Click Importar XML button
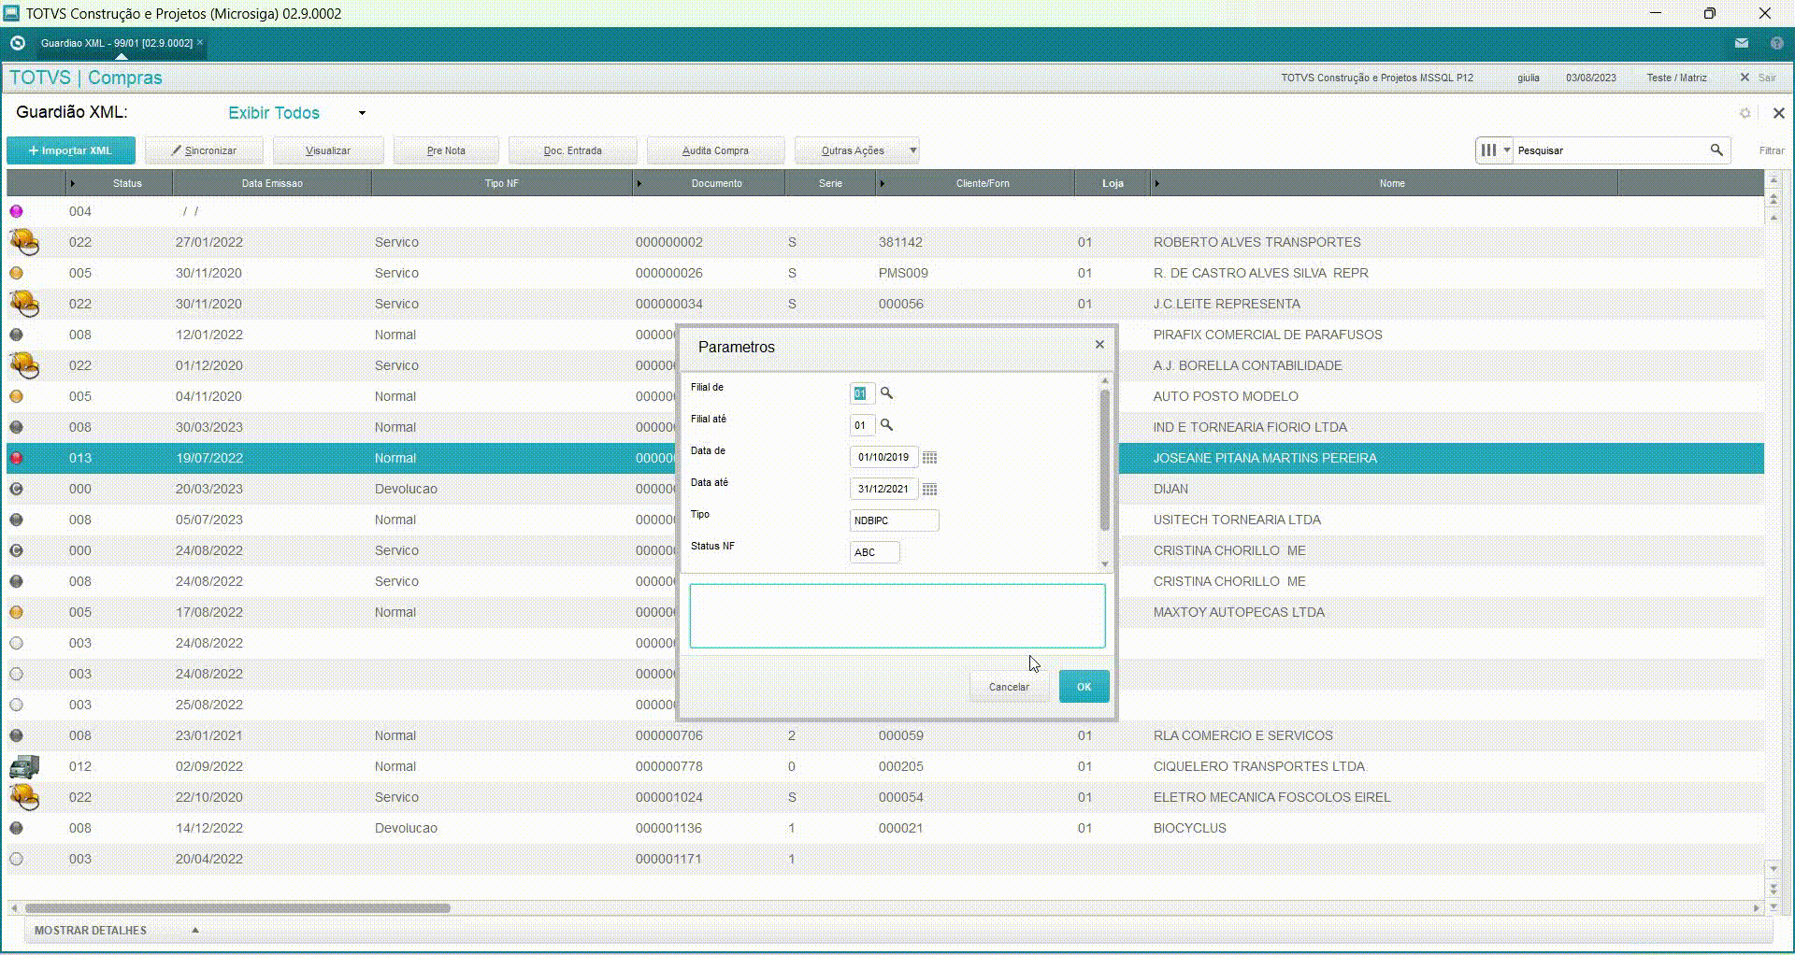This screenshot has height=955, width=1795. 70,150
